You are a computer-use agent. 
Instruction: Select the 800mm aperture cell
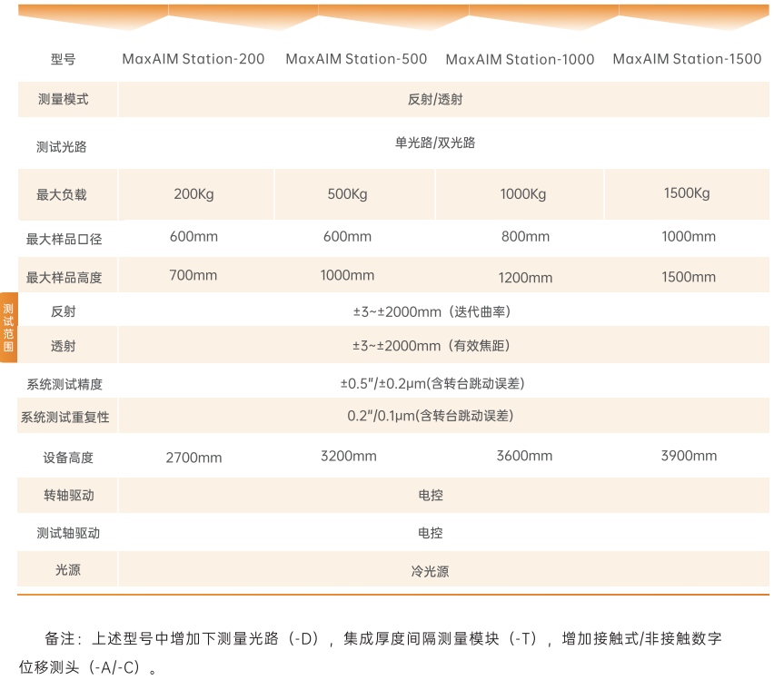tap(526, 236)
